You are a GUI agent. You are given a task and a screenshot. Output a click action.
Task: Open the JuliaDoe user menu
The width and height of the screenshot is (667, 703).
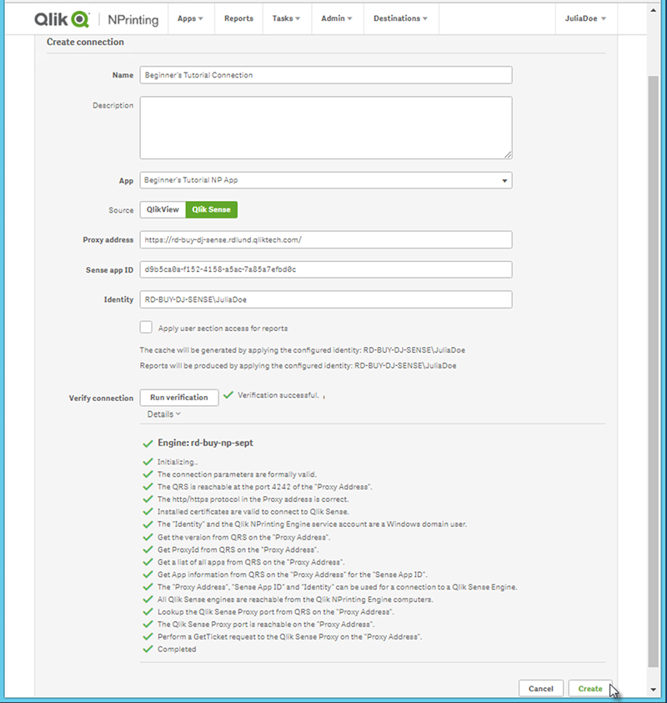pos(585,18)
